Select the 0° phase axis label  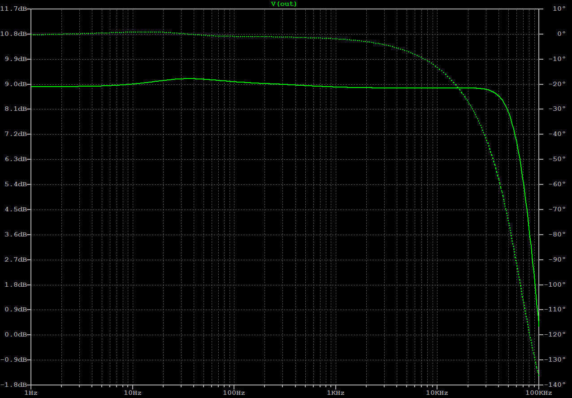[x=562, y=34]
